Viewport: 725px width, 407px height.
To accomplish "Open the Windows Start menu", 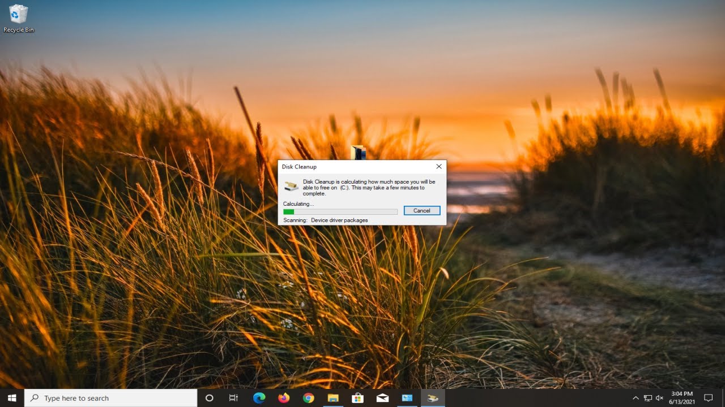I will coord(12,398).
